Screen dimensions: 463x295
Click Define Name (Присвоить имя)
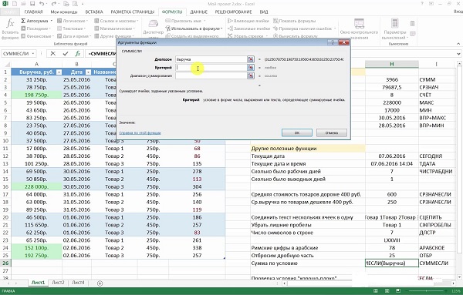(x=185, y=21)
